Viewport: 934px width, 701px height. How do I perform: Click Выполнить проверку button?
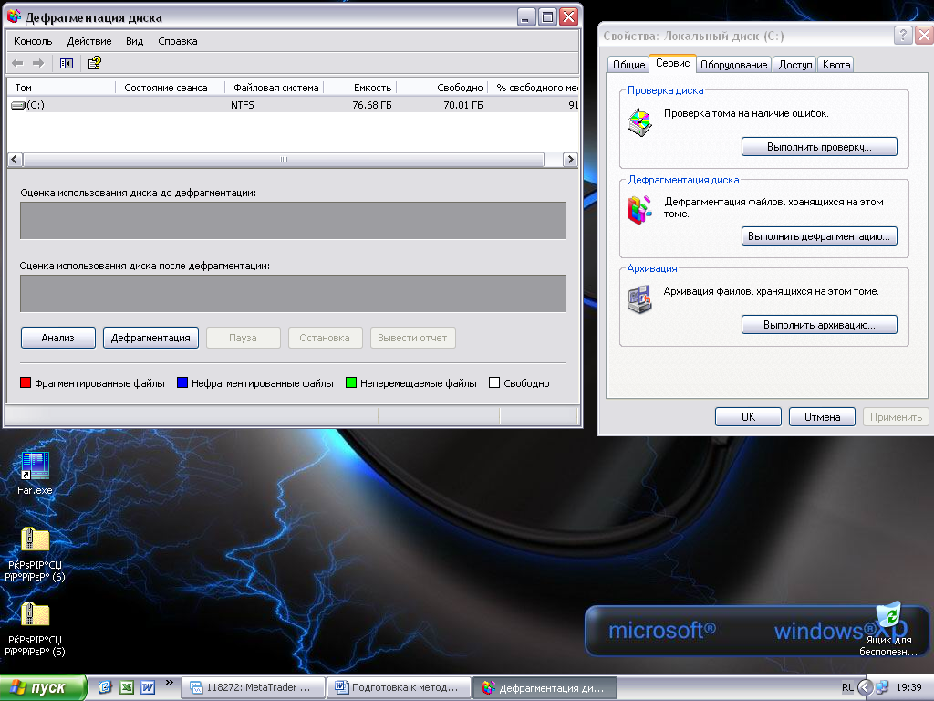(x=819, y=147)
